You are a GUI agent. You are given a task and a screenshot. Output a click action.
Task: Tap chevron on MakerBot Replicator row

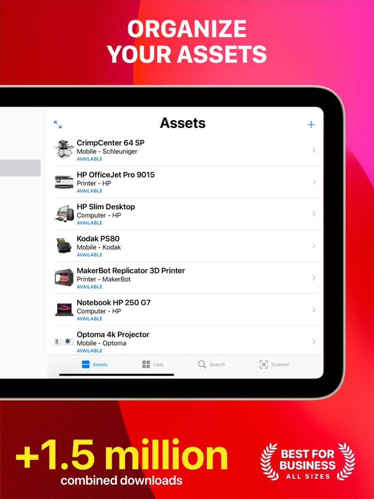pos(314,278)
